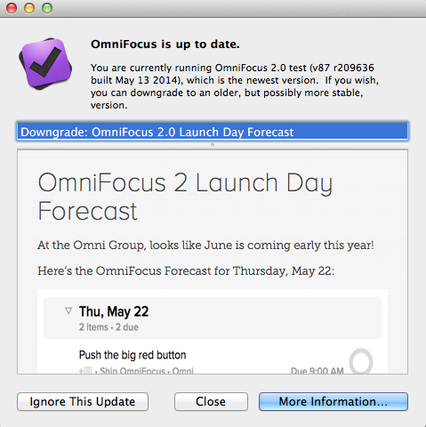Click the yellow minimize window button
This screenshot has width=426, height=427.
(x=29, y=8)
